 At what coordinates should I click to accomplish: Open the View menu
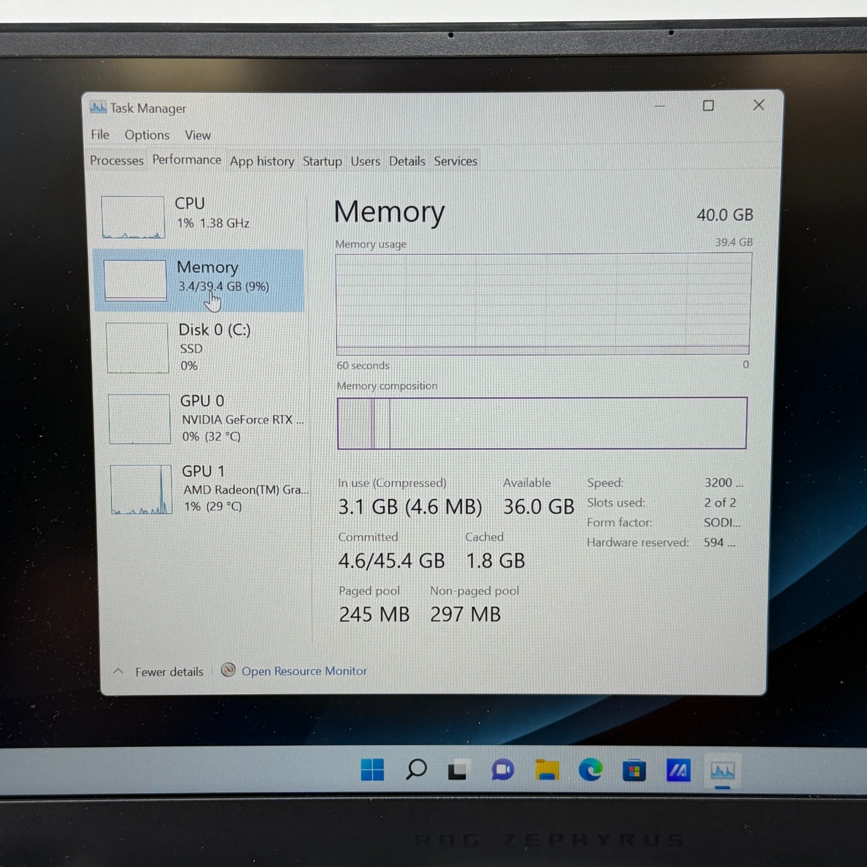198,135
